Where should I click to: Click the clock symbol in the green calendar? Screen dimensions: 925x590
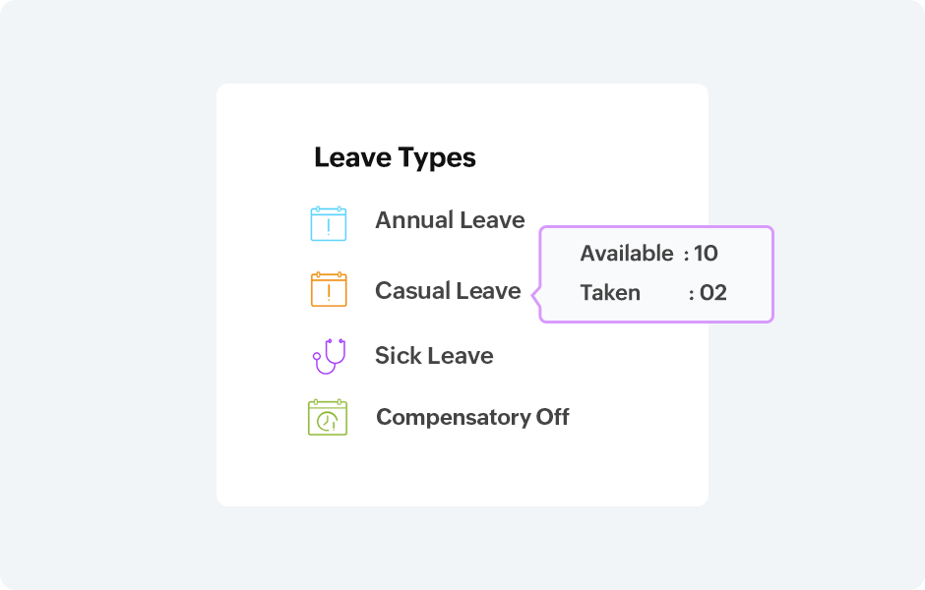(x=329, y=421)
